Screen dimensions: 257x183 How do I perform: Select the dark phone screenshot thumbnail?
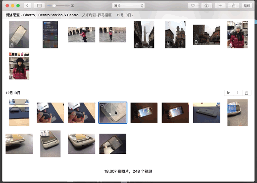50,35
